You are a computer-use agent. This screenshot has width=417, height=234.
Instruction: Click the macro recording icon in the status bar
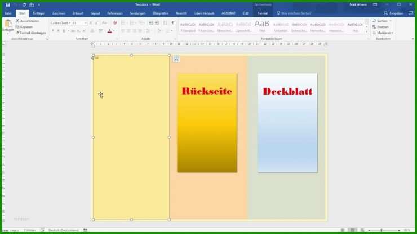(x=85, y=230)
